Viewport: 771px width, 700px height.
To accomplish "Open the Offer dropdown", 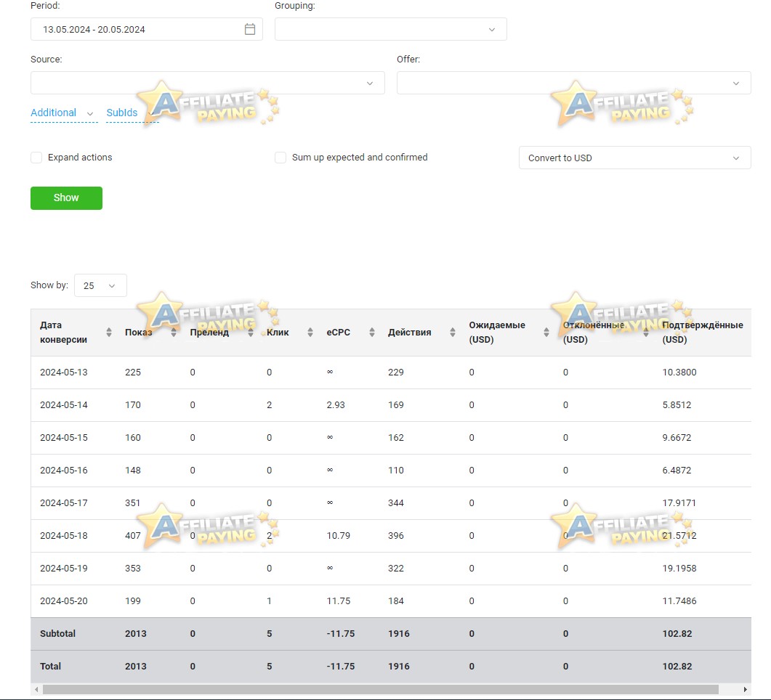I will coord(574,83).
